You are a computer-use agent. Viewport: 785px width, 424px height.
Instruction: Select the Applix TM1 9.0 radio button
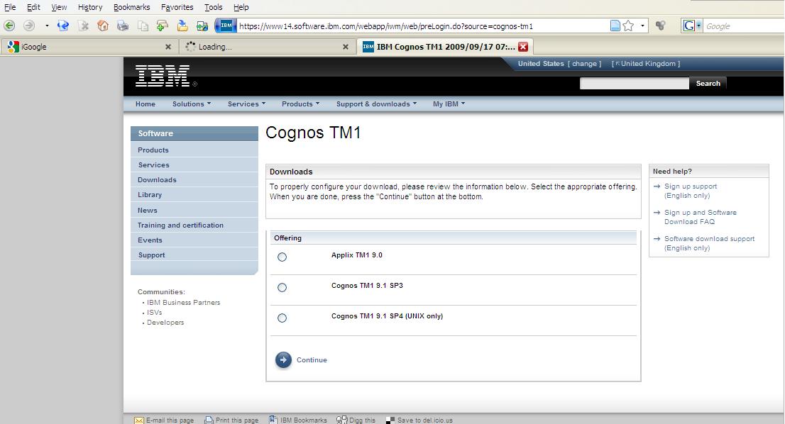pos(282,257)
